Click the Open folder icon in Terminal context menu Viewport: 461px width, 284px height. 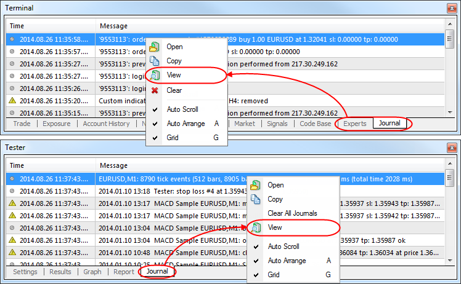tap(155, 47)
